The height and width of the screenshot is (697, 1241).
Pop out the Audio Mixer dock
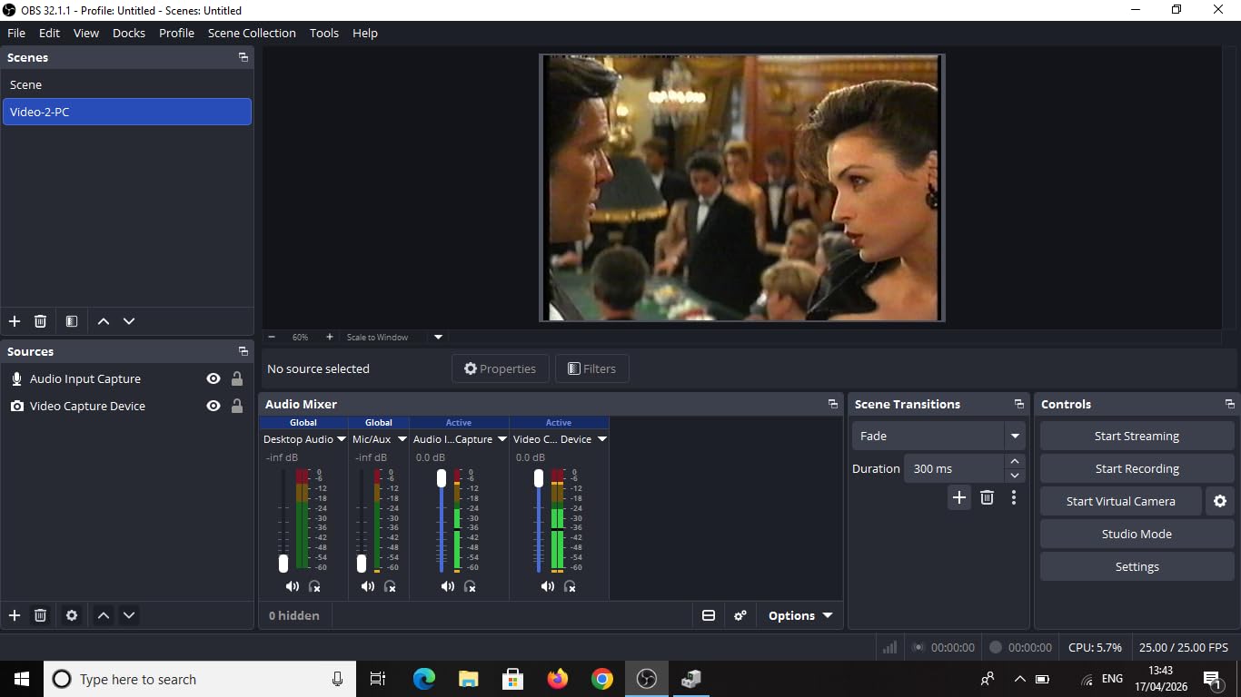[x=833, y=404]
